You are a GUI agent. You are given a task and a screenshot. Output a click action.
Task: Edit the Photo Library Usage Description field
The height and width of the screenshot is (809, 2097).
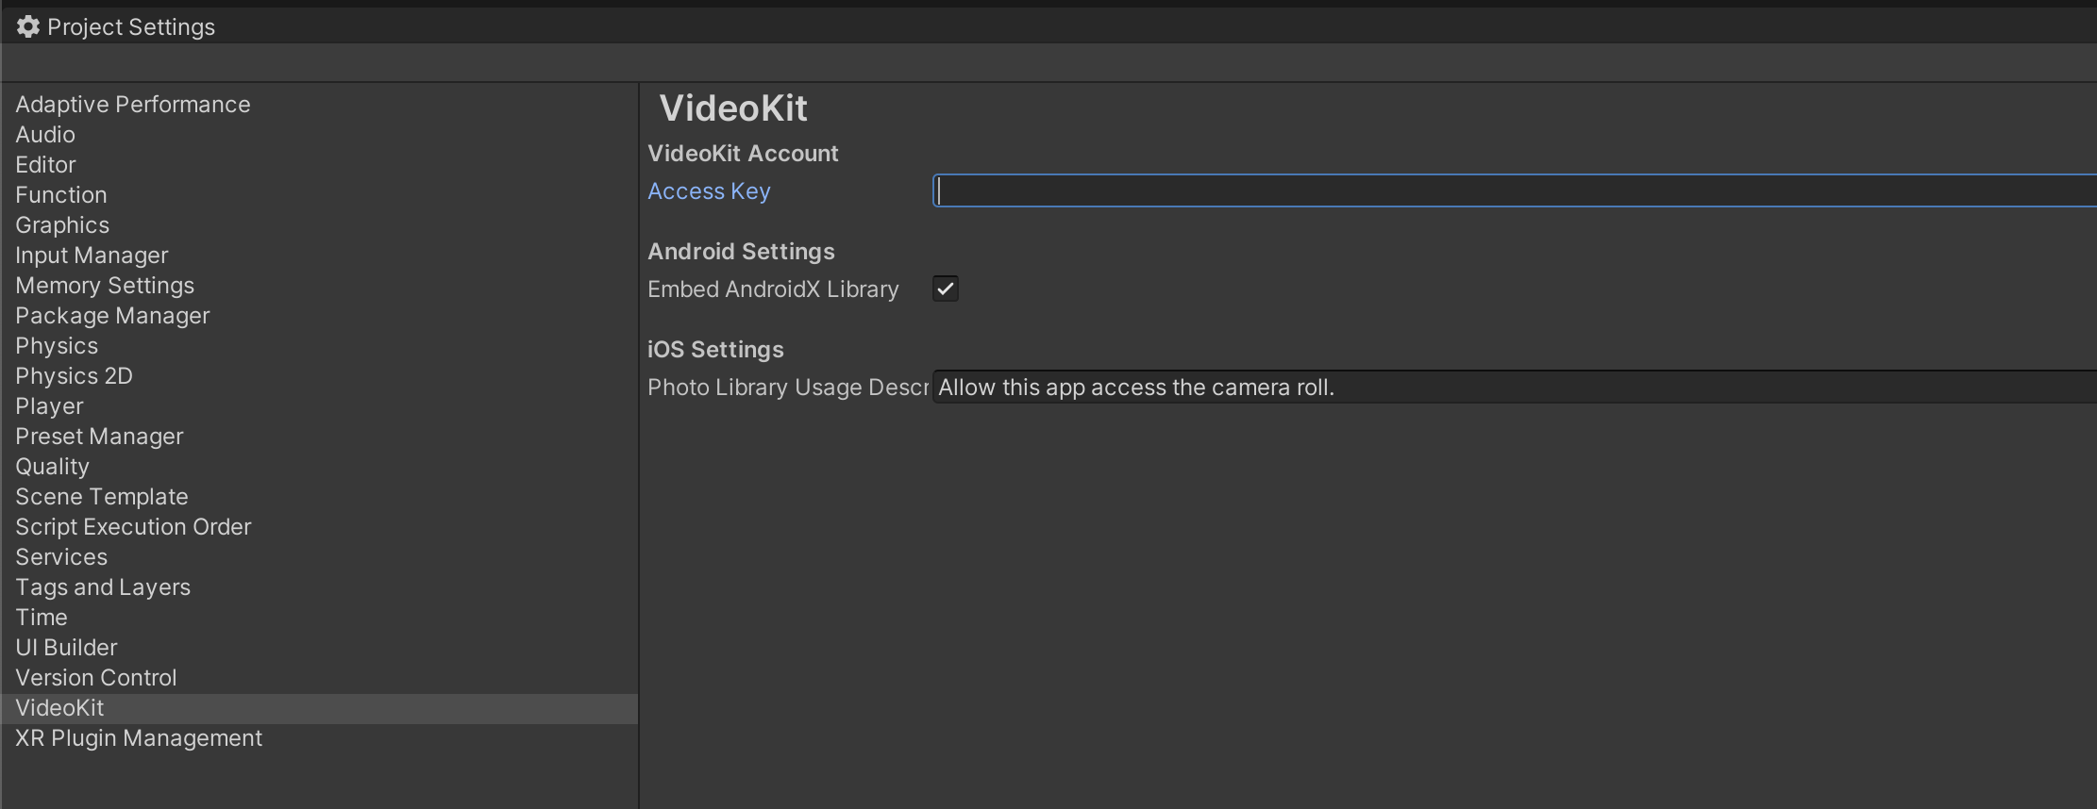pyautogui.click(x=1515, y=387)
